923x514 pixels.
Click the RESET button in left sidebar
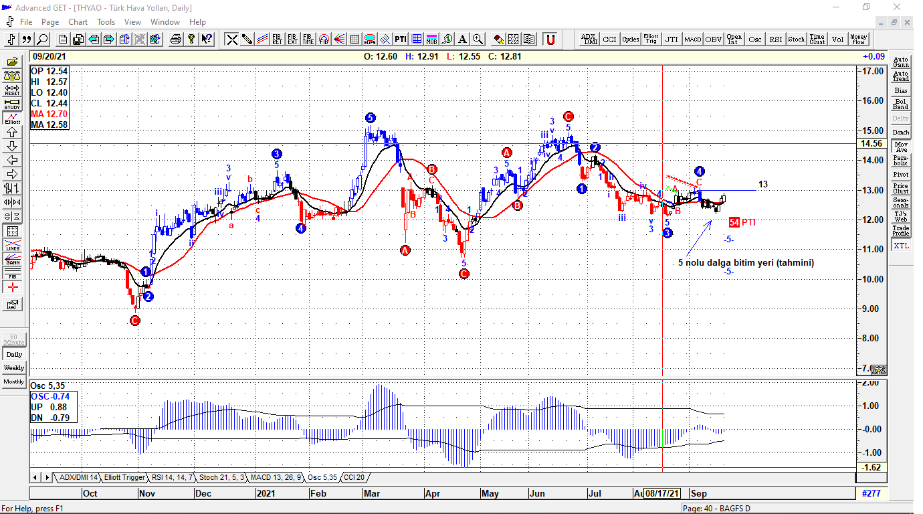click(12, 90)
